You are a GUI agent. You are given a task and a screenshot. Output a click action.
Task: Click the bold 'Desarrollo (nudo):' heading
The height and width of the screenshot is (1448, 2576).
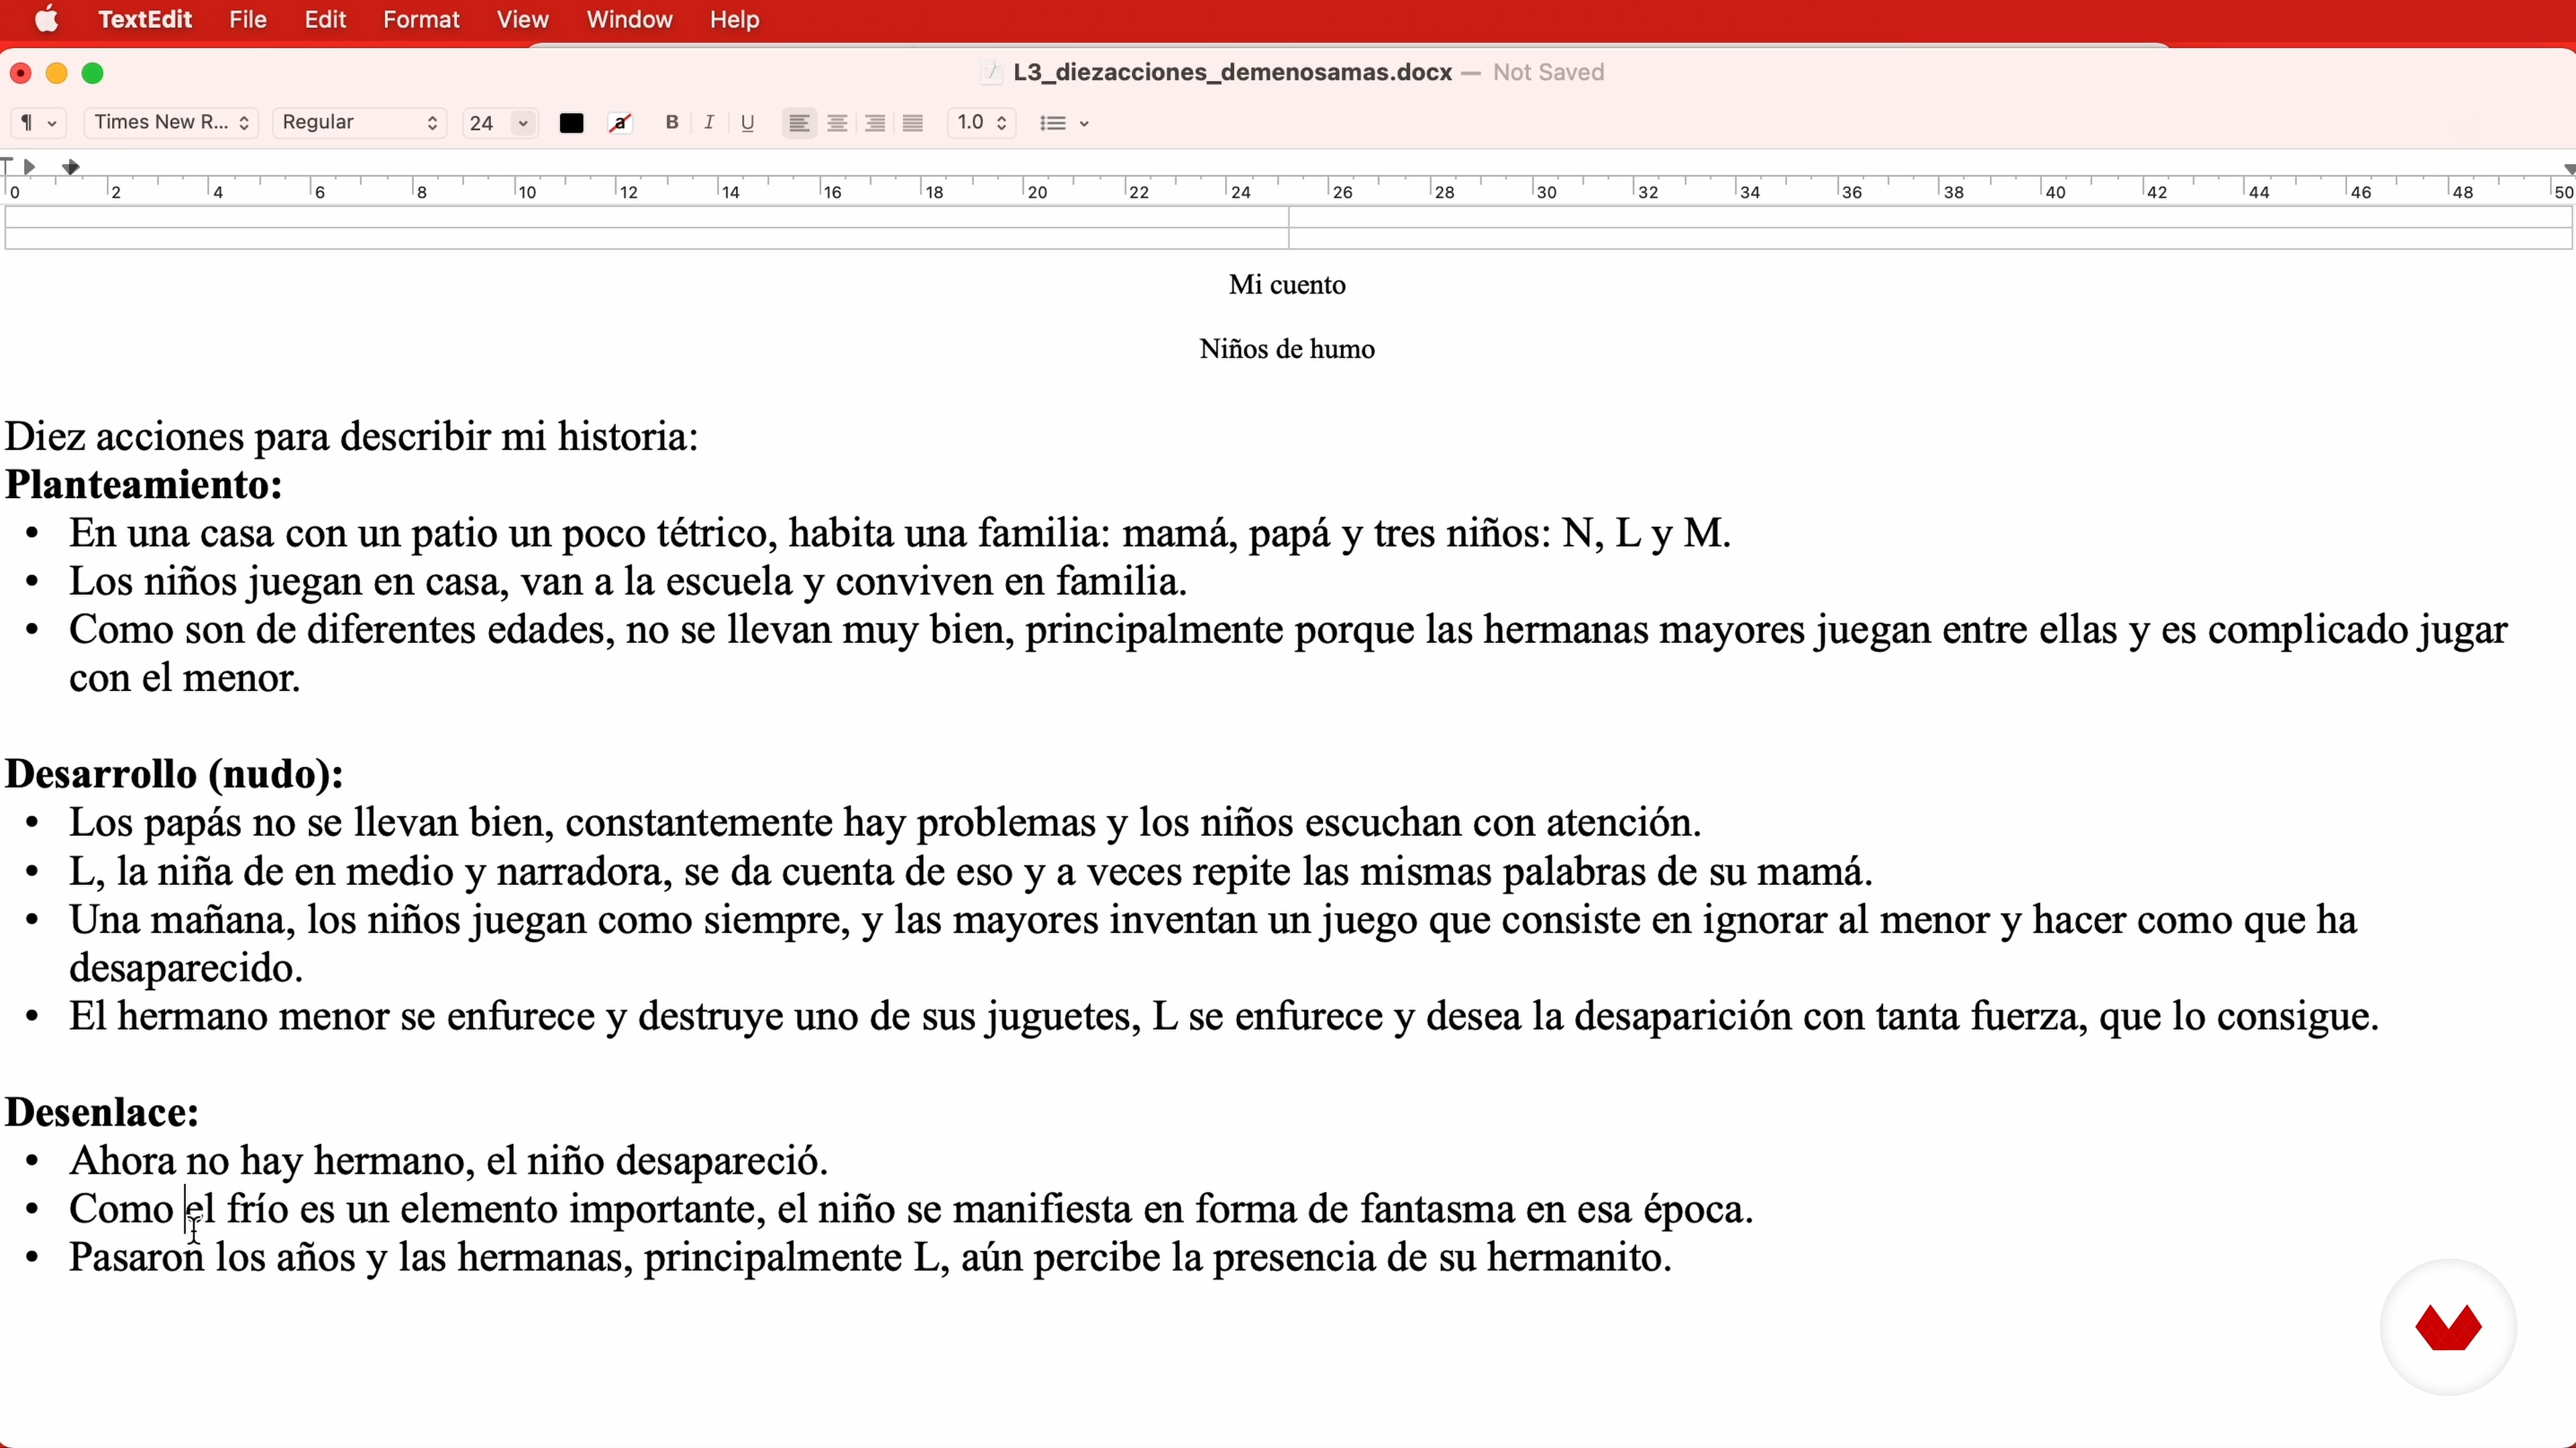tap(175, 774)
